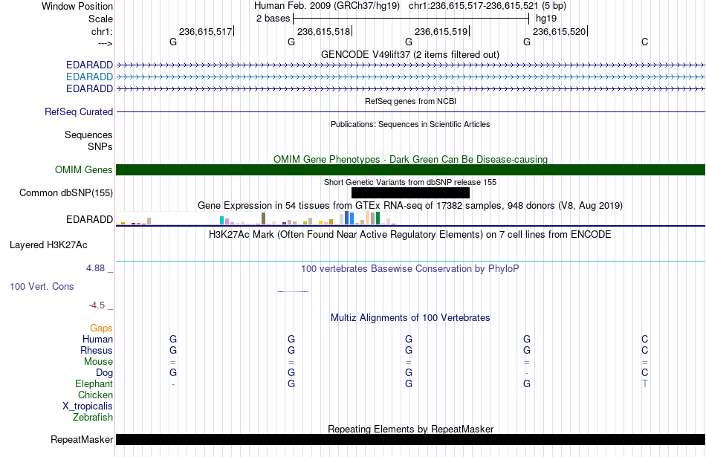This screenshot has height=457, width=706.
Task: Click the Elephant T base in alignment
Action: pos(645,383)
